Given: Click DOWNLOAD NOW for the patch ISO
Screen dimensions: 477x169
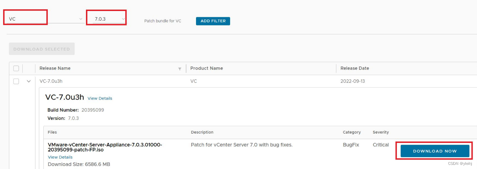Looking at the screenshot, I should pos(435,151).
